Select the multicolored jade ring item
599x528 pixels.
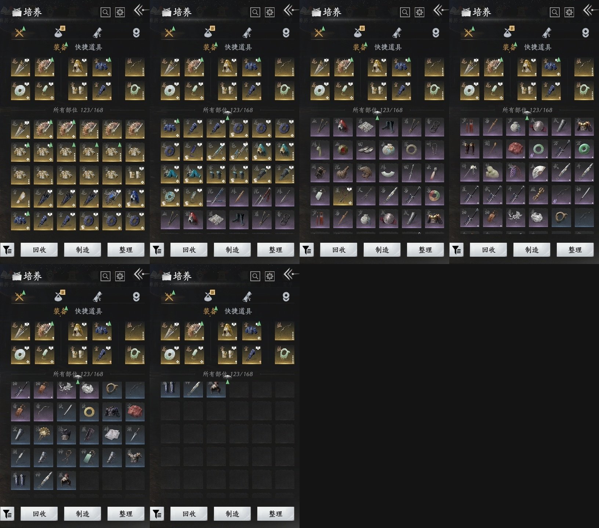coord(434,196)
